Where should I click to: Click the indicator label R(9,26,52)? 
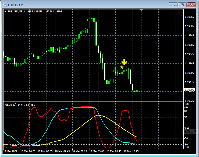10,105
